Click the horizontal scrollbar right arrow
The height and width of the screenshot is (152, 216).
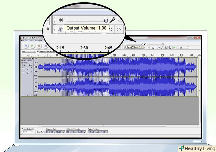[198, 126]
